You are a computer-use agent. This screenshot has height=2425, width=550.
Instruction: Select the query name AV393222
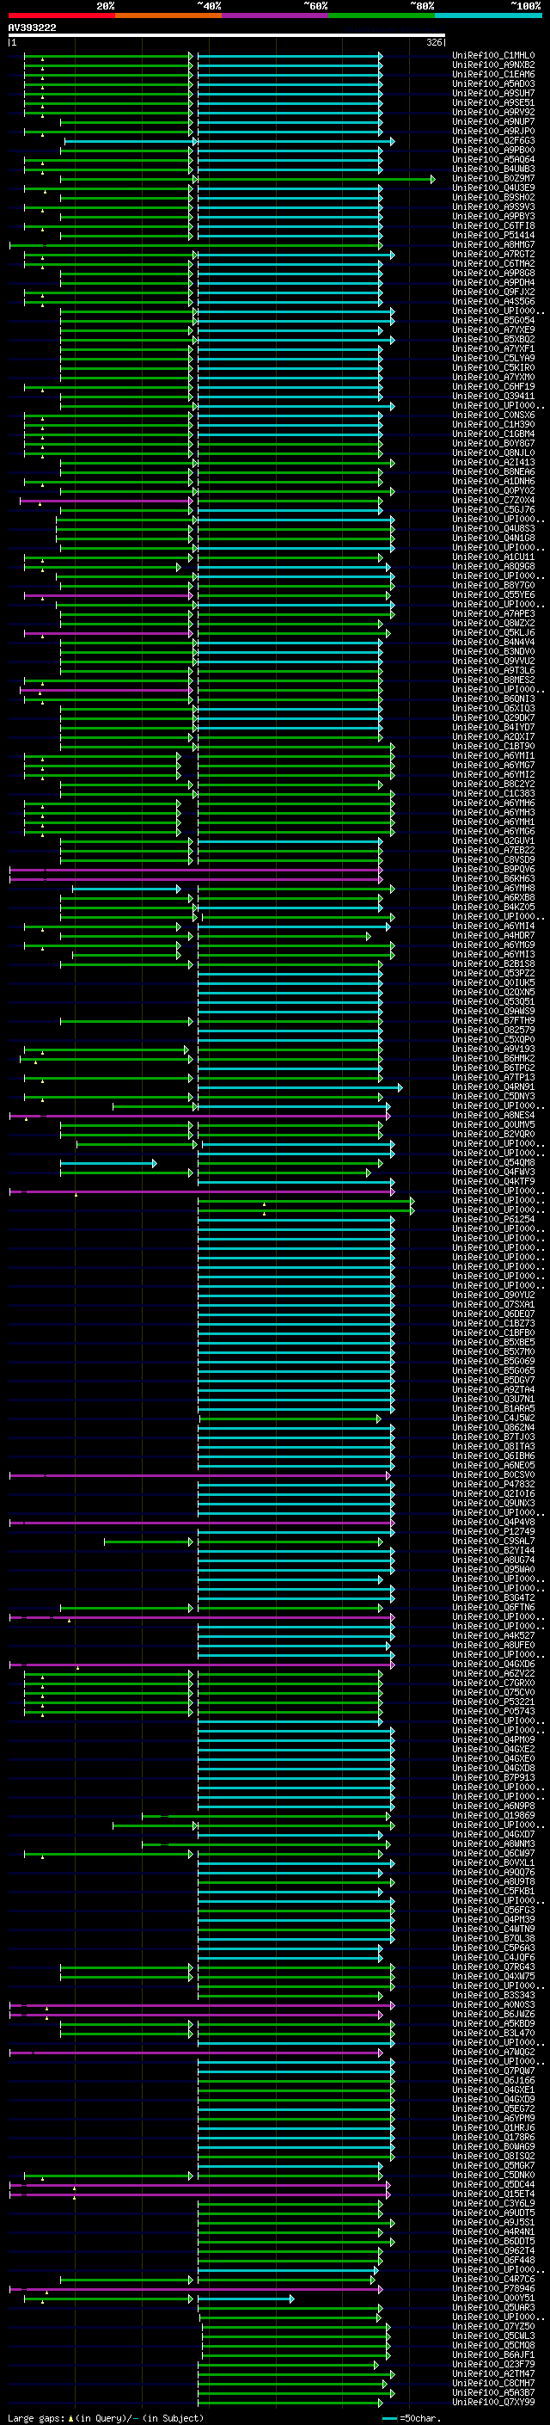[x=32, y=28]
